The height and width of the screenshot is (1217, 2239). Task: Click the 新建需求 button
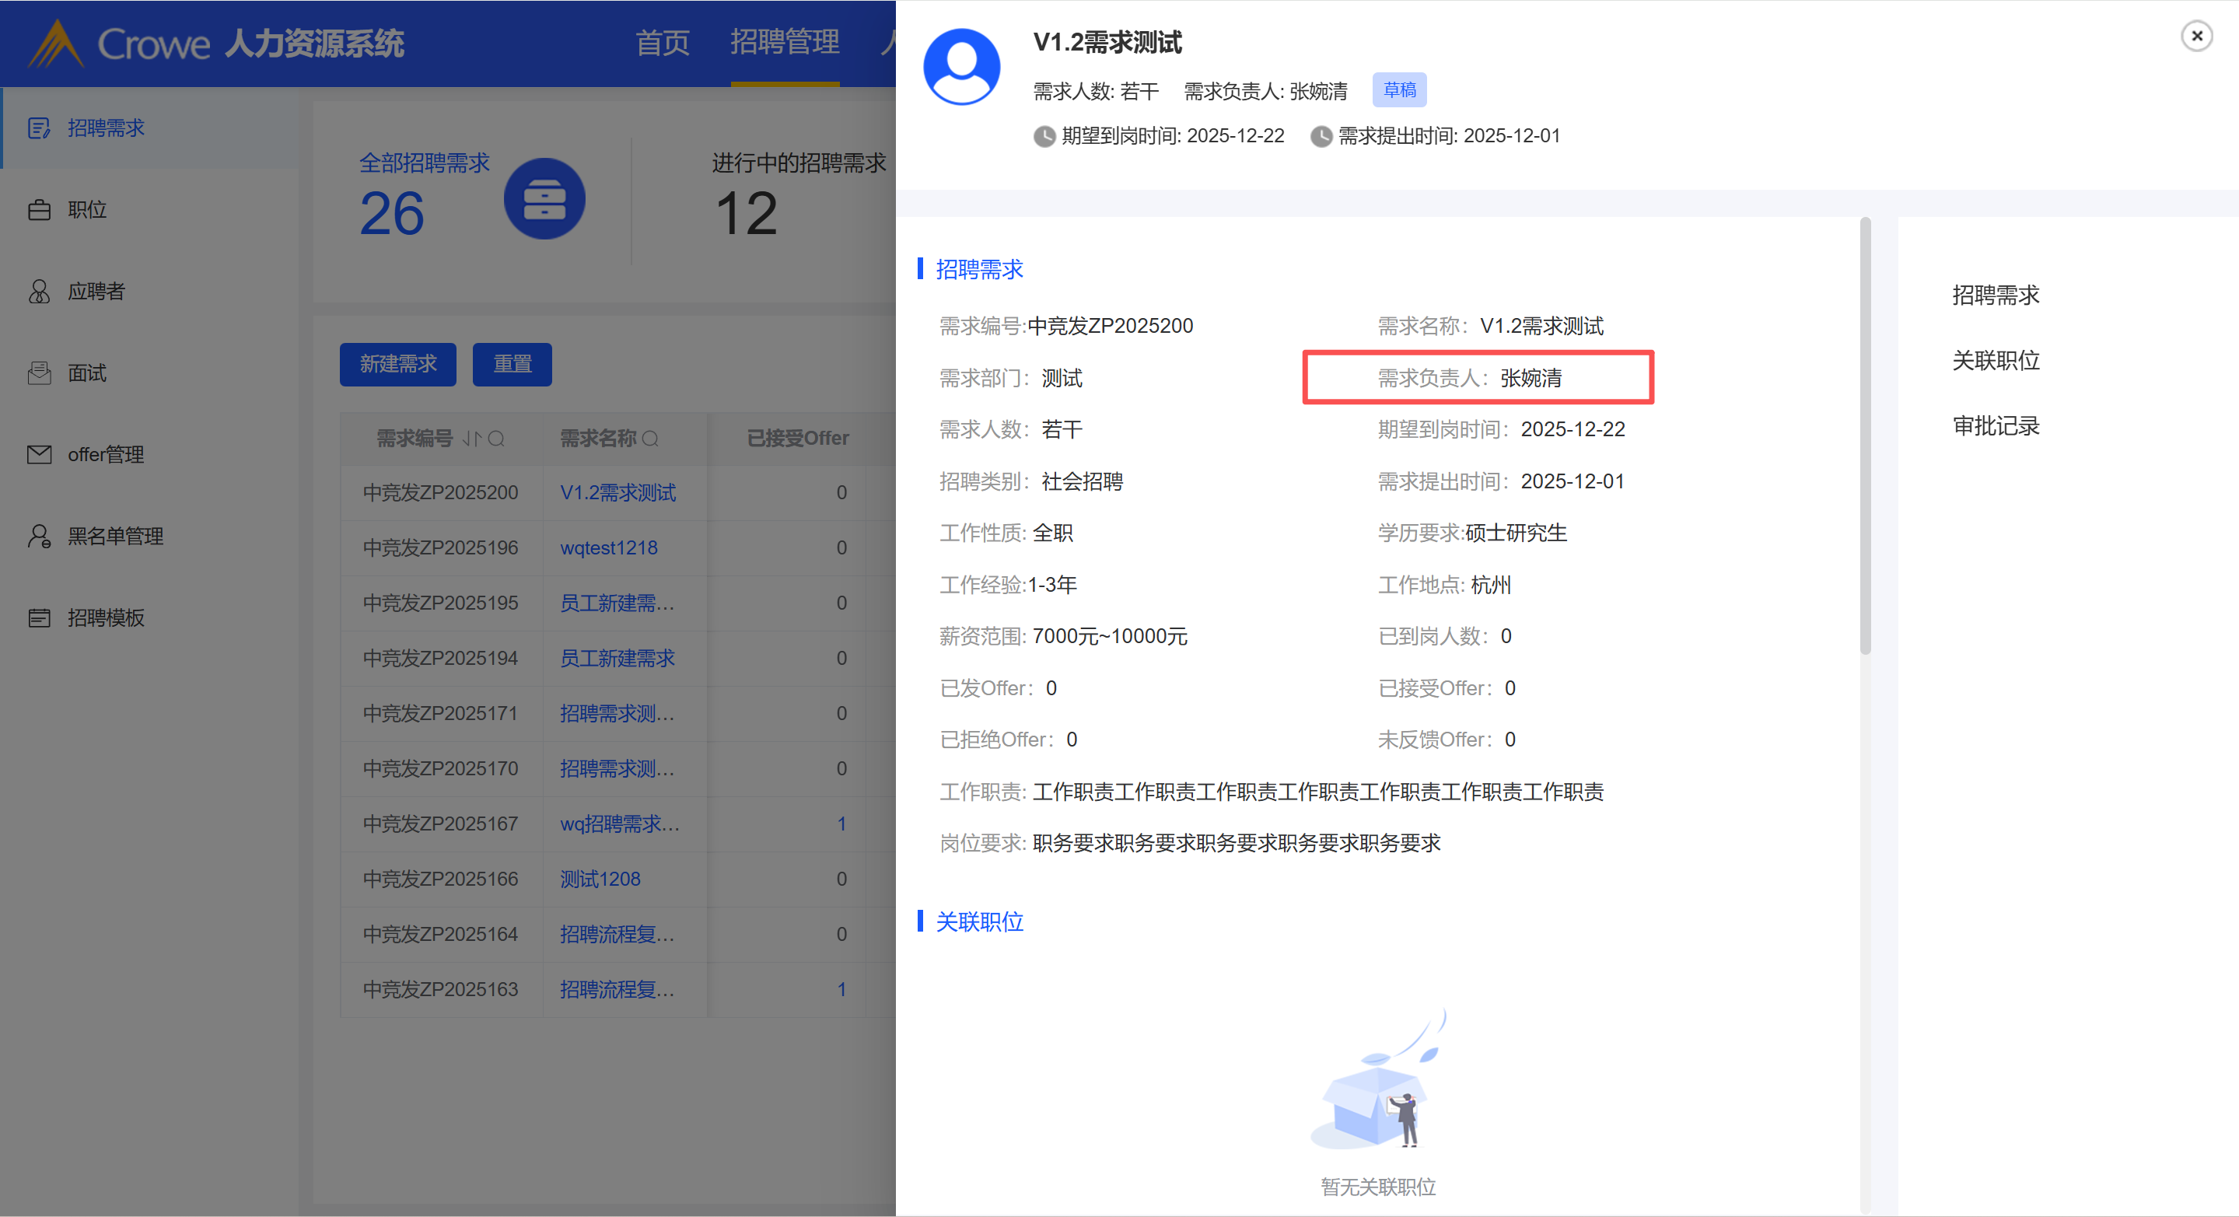397,364
